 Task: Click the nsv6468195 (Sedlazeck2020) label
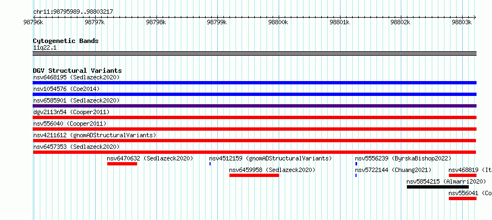click(76, 77)
